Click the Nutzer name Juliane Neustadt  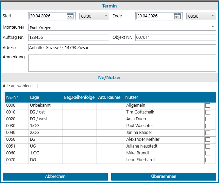142,146
